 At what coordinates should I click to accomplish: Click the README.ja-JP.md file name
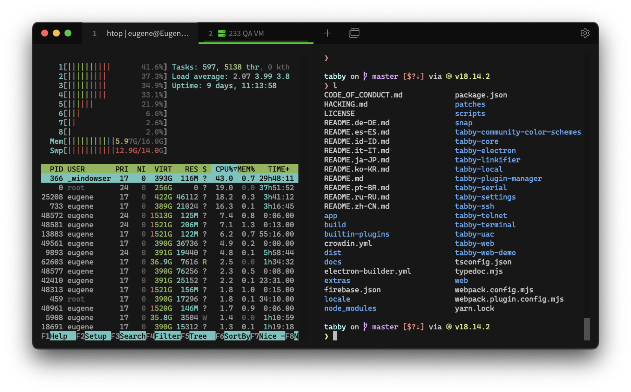click(x=357, y=160)
